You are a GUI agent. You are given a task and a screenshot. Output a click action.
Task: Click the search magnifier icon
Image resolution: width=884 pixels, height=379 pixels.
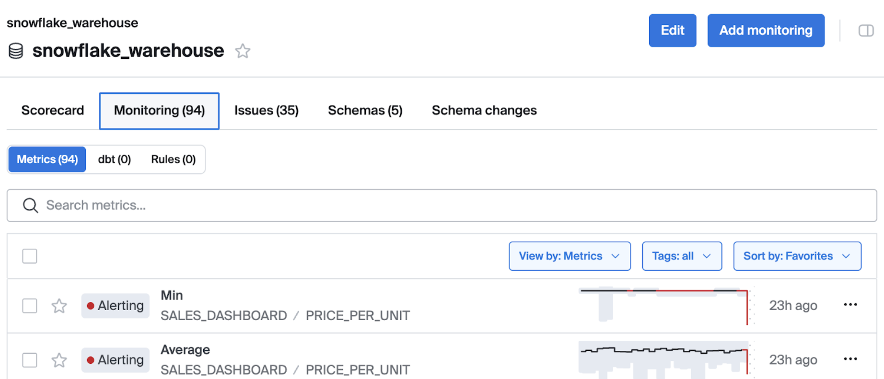coord(30,205)
